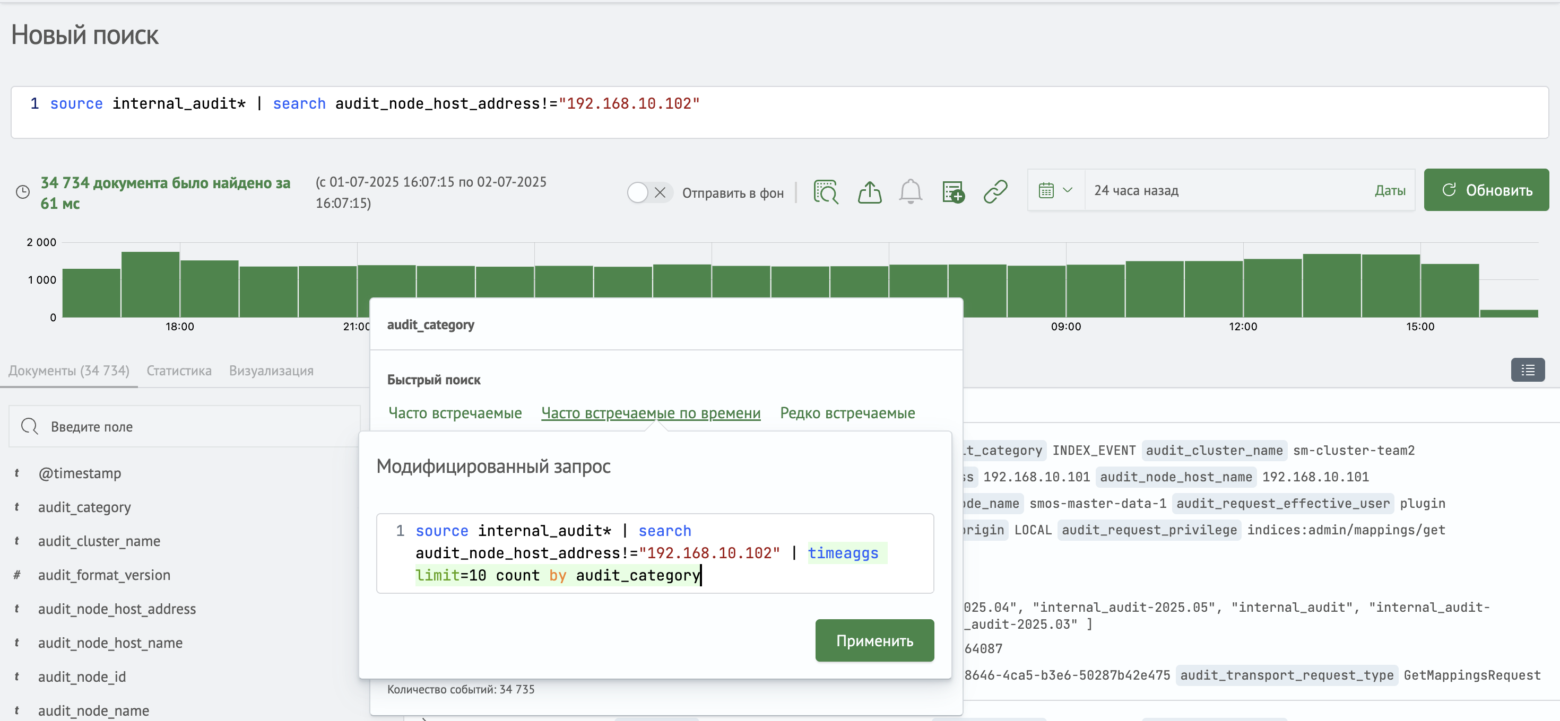This screenshot has width=1560, height=721.
Task: Click the histogram bar right after 15:00
Action: 1450,291
